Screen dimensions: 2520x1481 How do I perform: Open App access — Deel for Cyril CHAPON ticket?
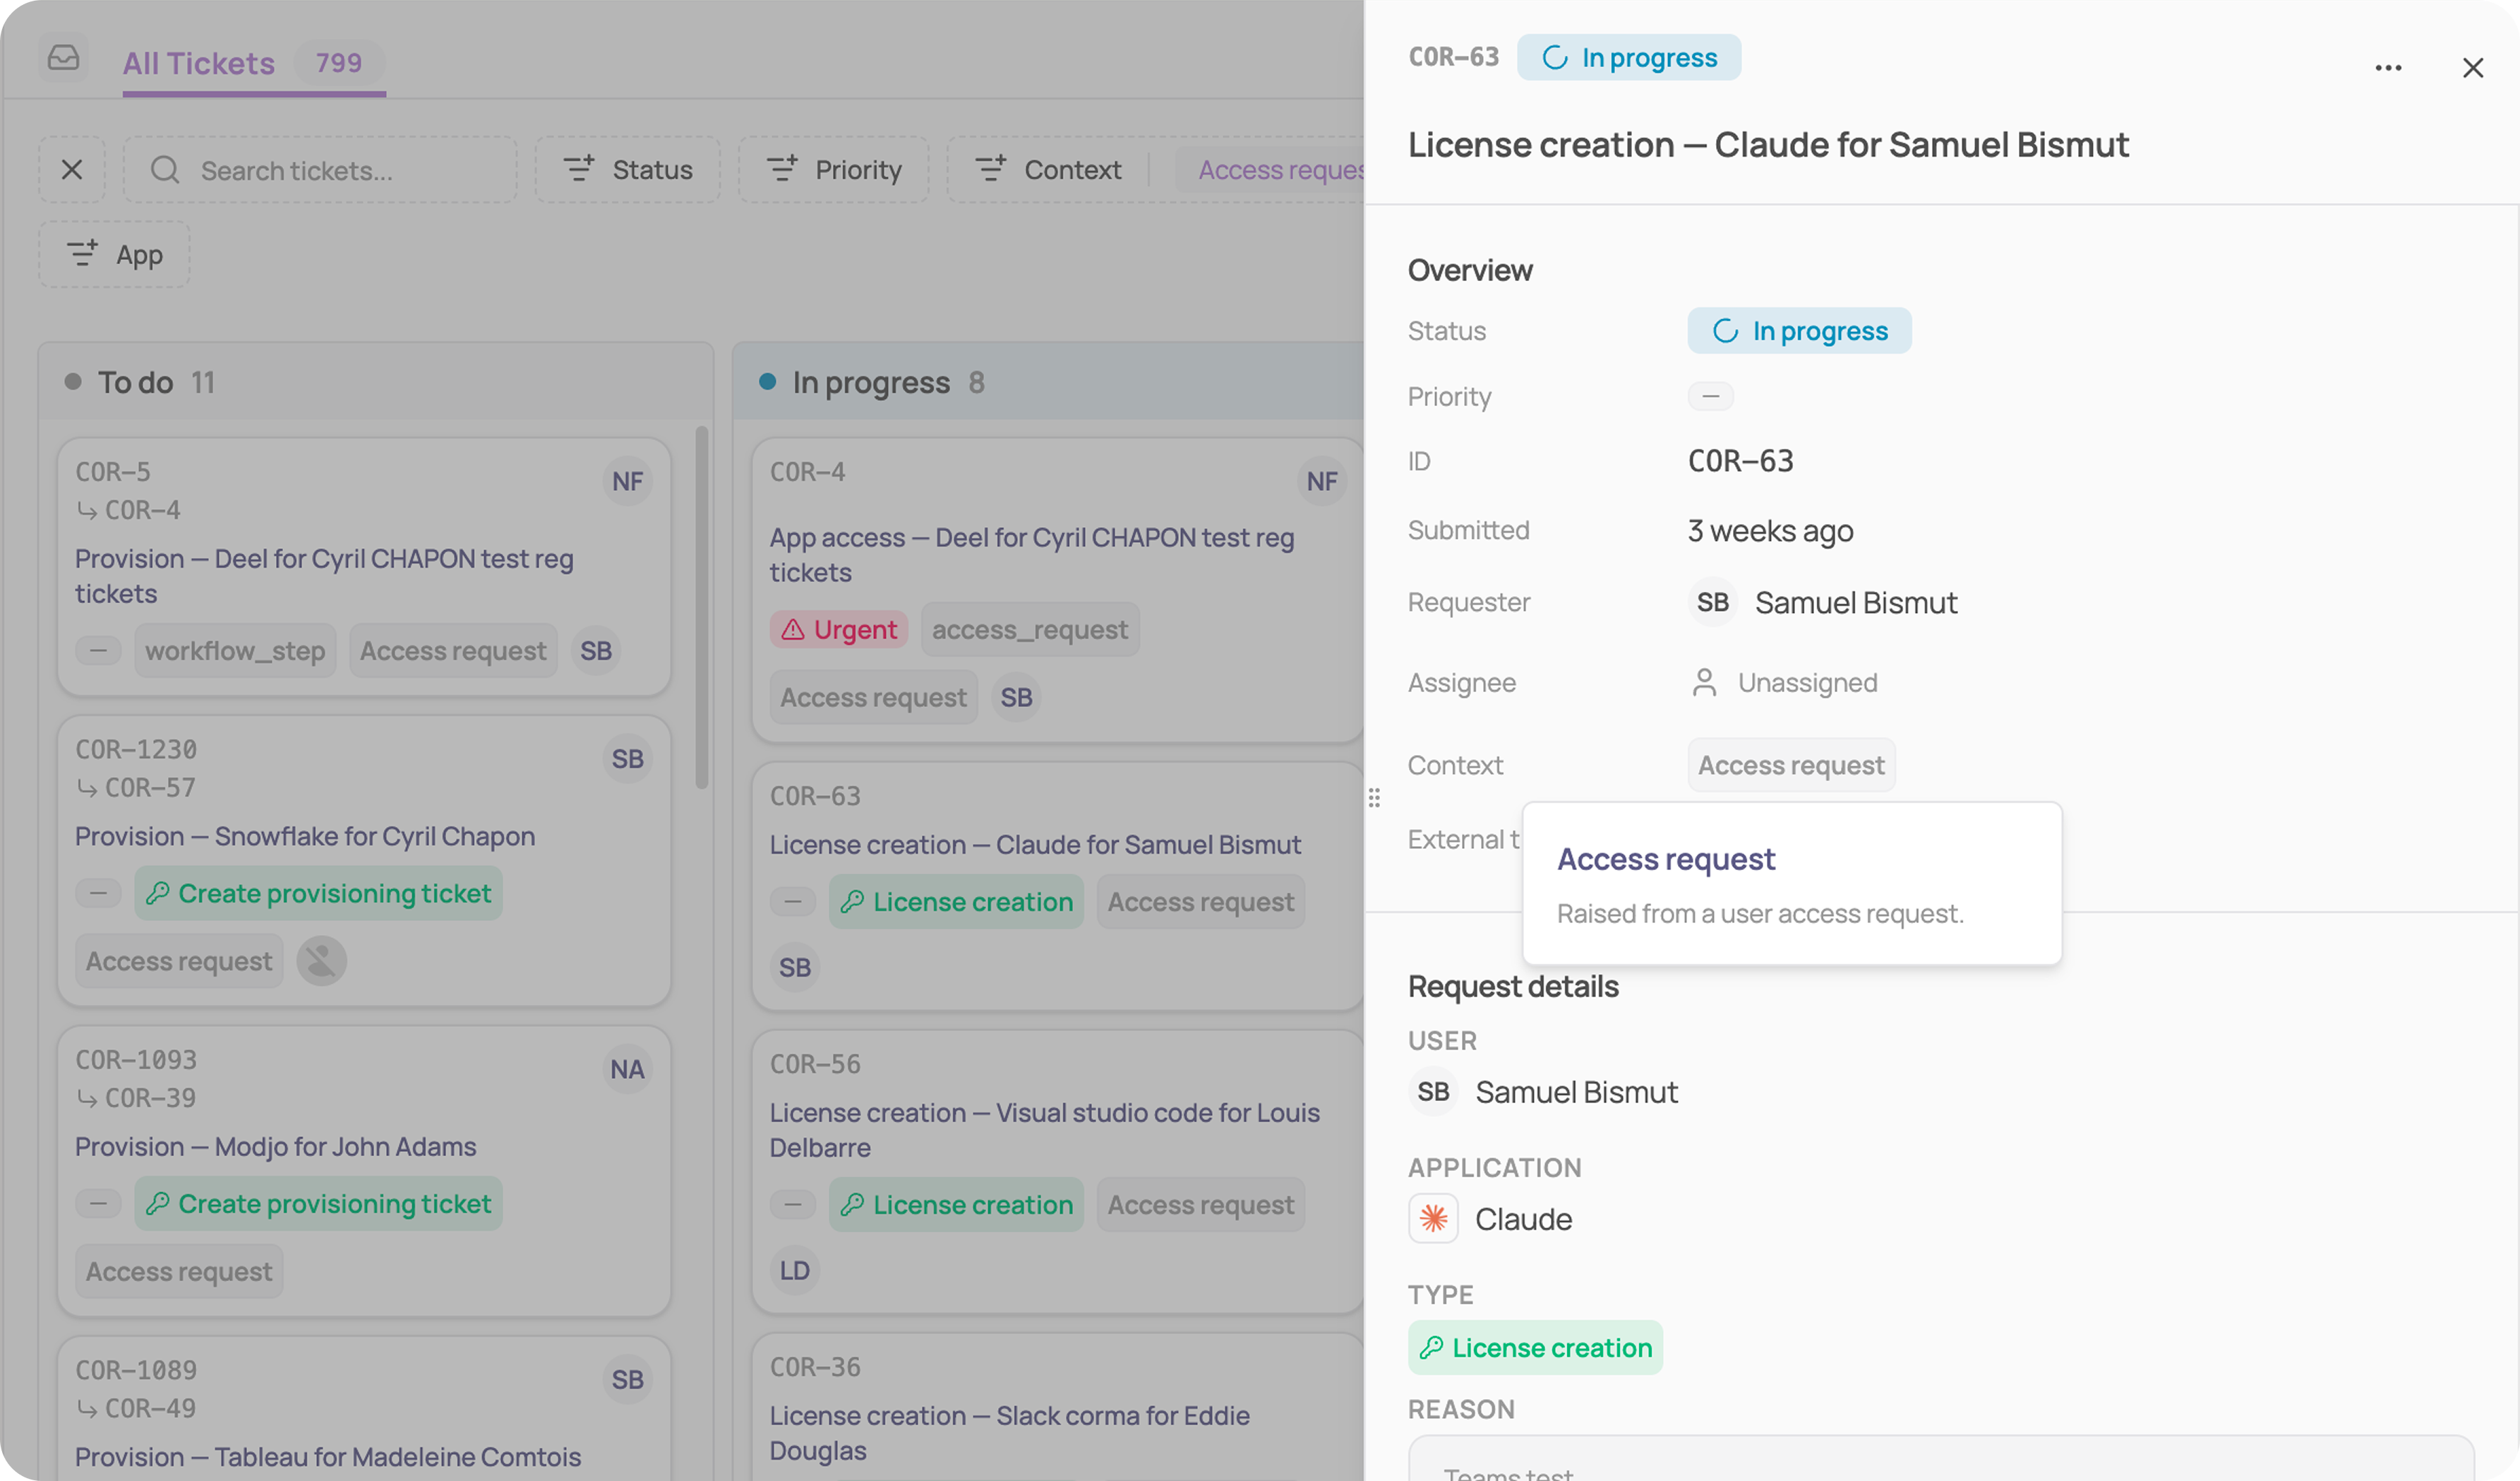coord(1031,554)
